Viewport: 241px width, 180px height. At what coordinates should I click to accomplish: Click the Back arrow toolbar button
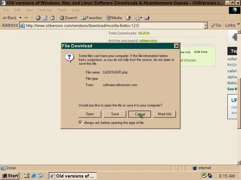click(9, 18)
